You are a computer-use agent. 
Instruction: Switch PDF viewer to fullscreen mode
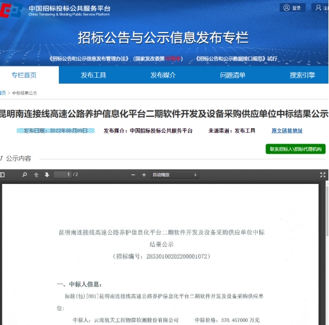tap(322, 175)
